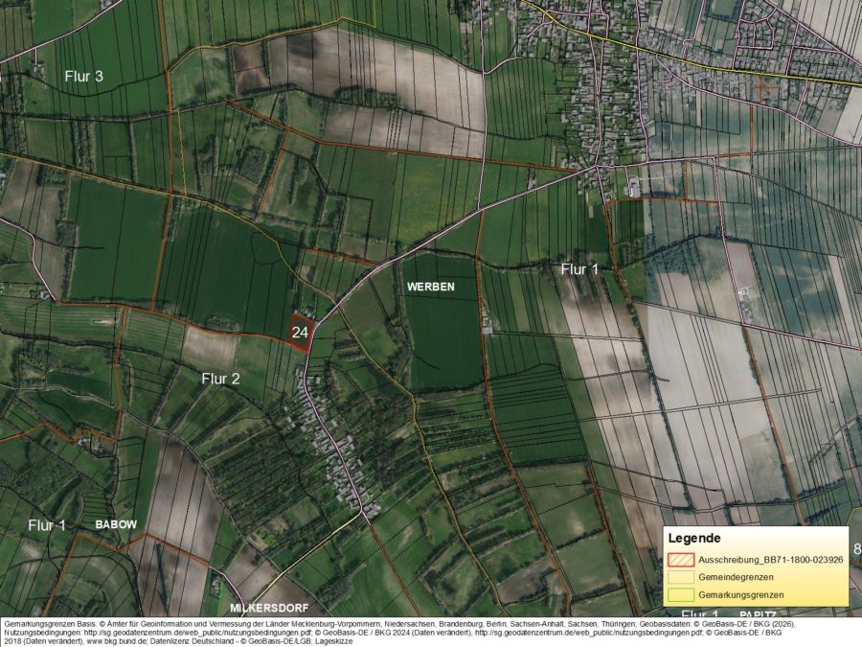
Task: Click the Legende panel header
Action: [x=697, y=538]
